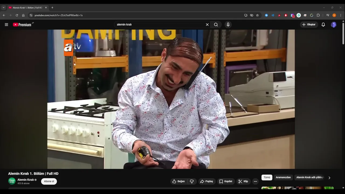Share the video via Paylaş
The width and height of the screenshot is (345, 194).
[x=207, y=181]
